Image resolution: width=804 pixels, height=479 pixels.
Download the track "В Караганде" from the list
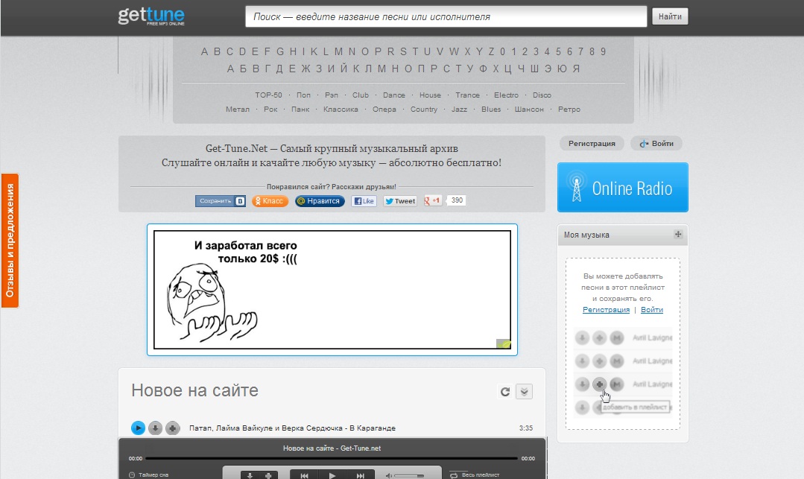(156, 428)
